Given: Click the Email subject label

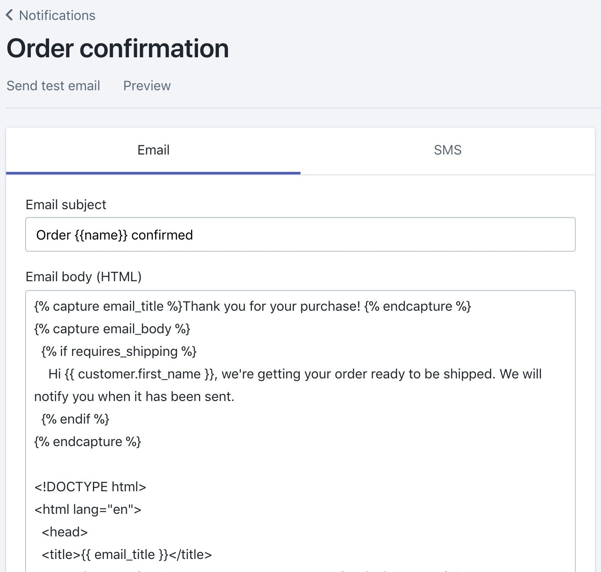Looking at the screenshot, I should point(66,204).
